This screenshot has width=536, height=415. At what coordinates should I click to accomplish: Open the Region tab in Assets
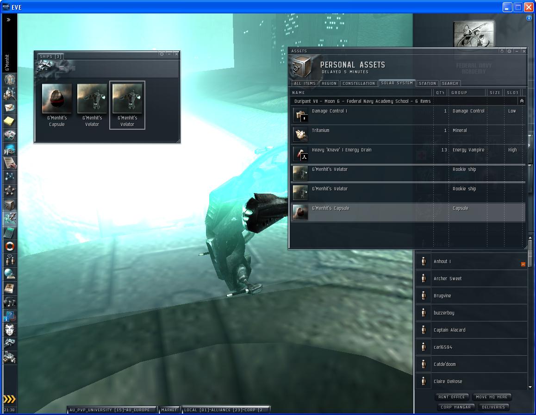329,83
